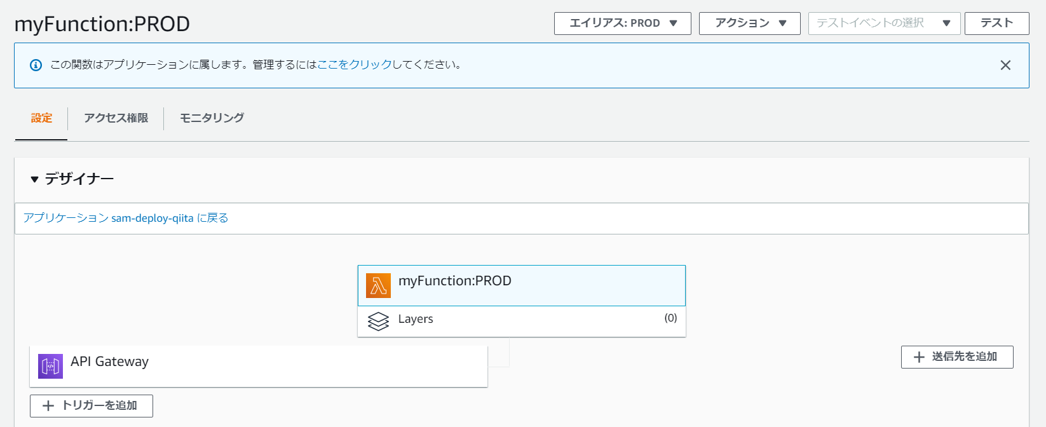Dismiss the application info banner
The width and height of the screenshot is (1046, 427).
point(1005,65)
